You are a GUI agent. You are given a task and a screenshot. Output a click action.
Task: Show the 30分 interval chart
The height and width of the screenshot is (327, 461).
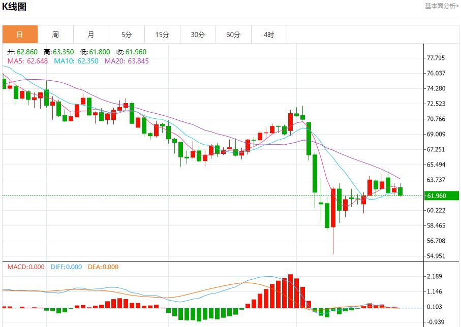tap(198, 35)
